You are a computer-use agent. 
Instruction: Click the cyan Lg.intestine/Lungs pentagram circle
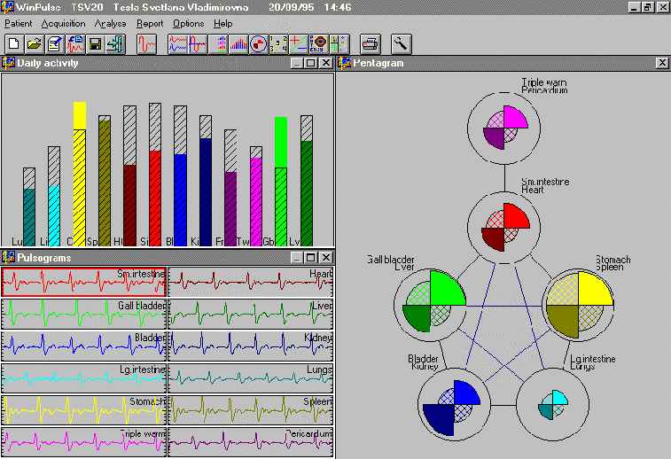point(553,405)
